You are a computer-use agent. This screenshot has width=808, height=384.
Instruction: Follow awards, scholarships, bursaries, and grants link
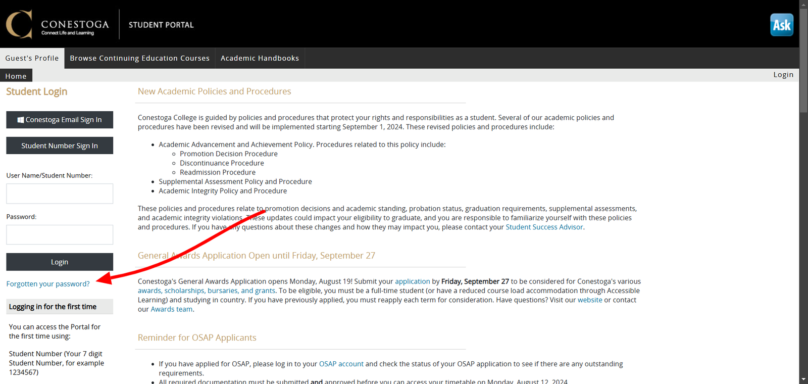pyautogui.click(x=207, y=291)
